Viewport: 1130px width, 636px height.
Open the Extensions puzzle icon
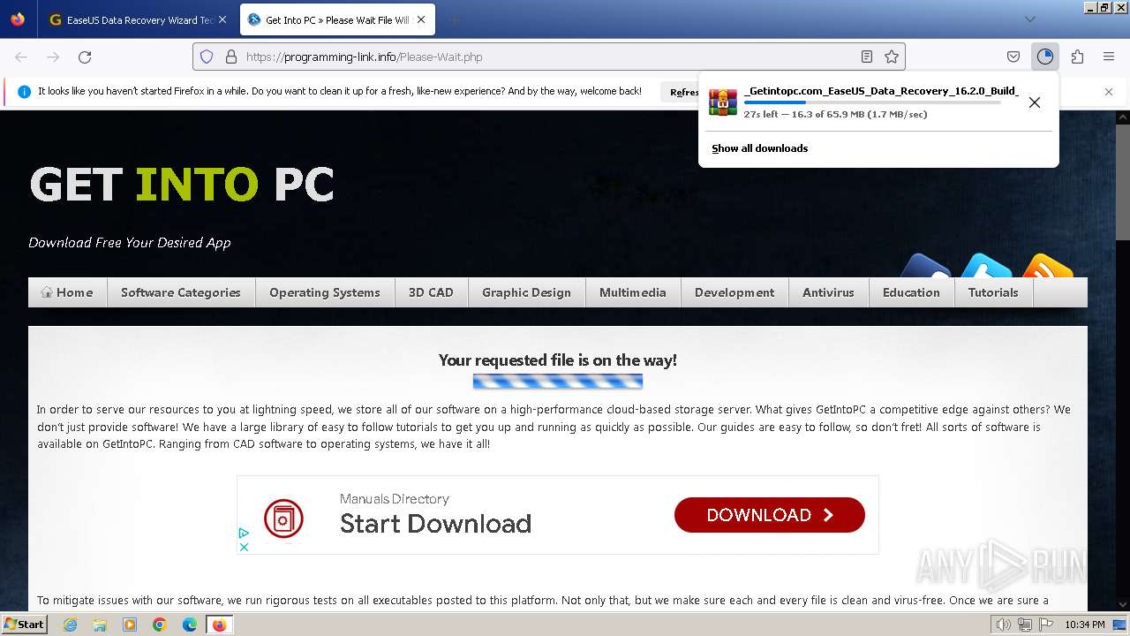[x=1077, y=57]
